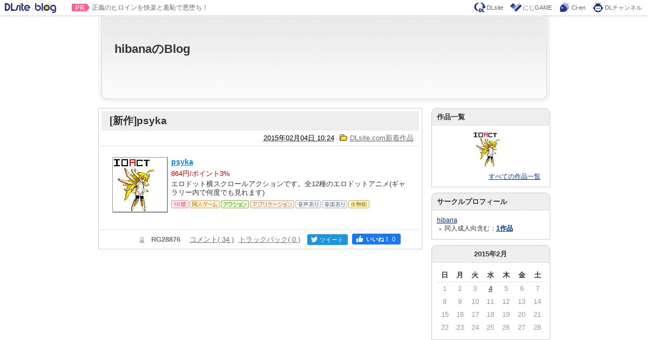Open the psyka product title link
The width and height of the screenshot is (648, 340).
tap(182, 162)
